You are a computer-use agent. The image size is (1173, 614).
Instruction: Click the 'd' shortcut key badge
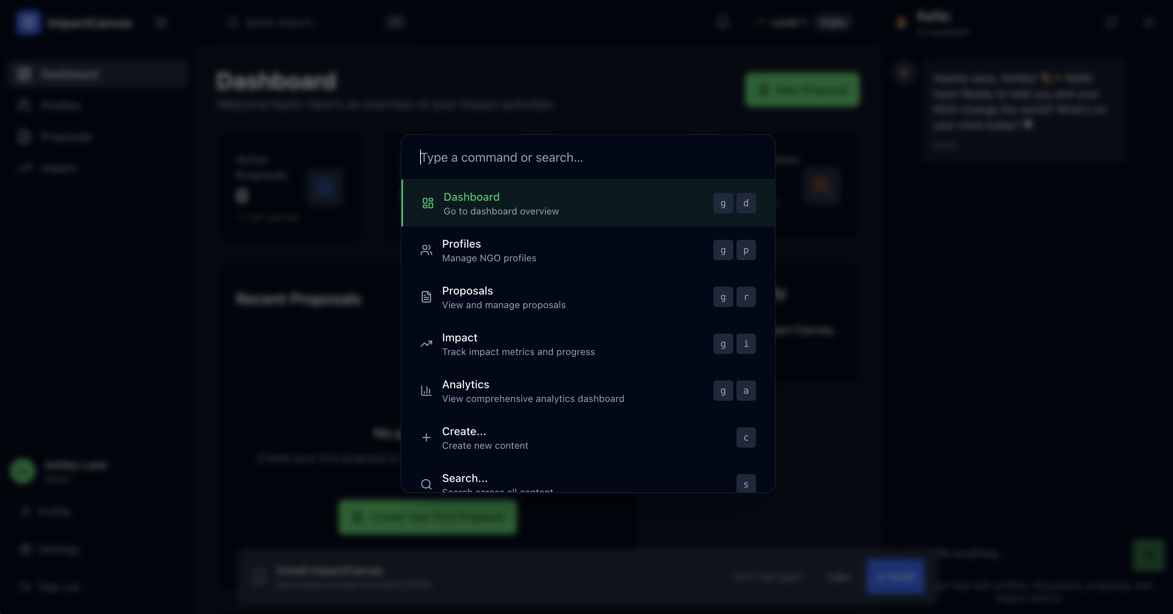click(746, 203)
